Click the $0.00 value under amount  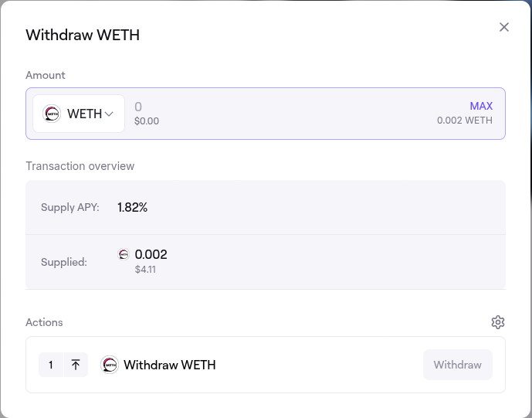click(147, 121)
